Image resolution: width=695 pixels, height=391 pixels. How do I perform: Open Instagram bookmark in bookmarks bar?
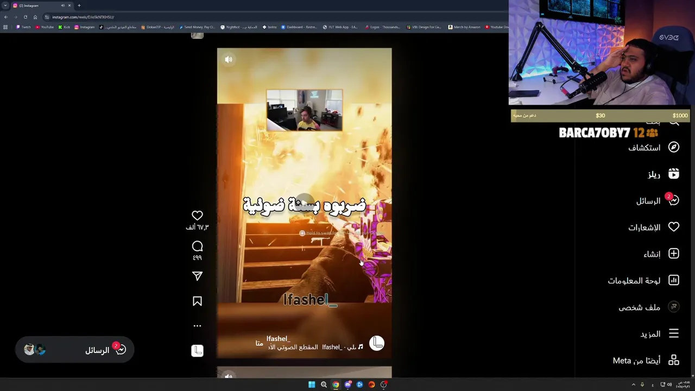[x=85, y=27]
